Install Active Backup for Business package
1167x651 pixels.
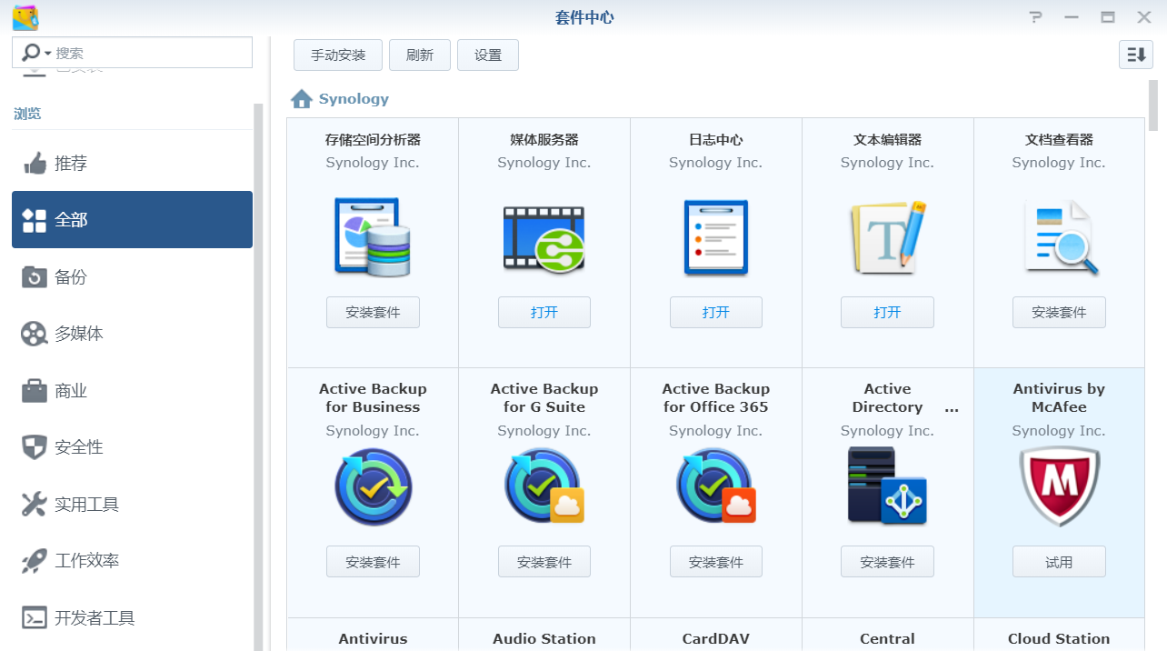click(x=373, y=562)
